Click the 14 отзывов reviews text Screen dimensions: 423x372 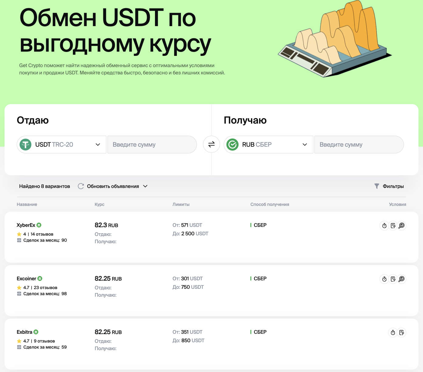42,234
